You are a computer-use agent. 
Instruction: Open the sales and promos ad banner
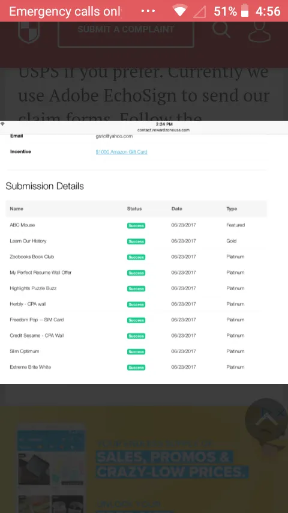click(144, 460)
